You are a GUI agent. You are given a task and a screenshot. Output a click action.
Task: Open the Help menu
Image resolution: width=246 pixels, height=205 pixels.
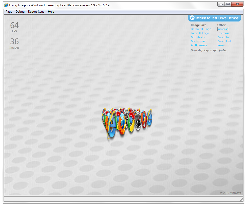pos(51,12)
